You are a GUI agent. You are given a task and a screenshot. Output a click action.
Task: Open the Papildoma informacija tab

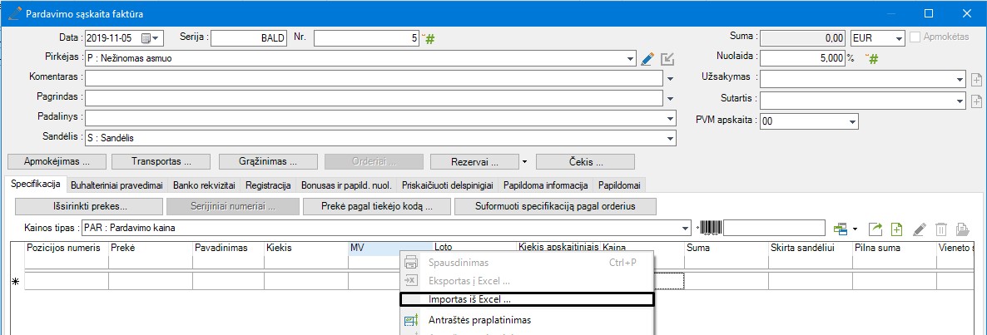click(x=546, y=185)
